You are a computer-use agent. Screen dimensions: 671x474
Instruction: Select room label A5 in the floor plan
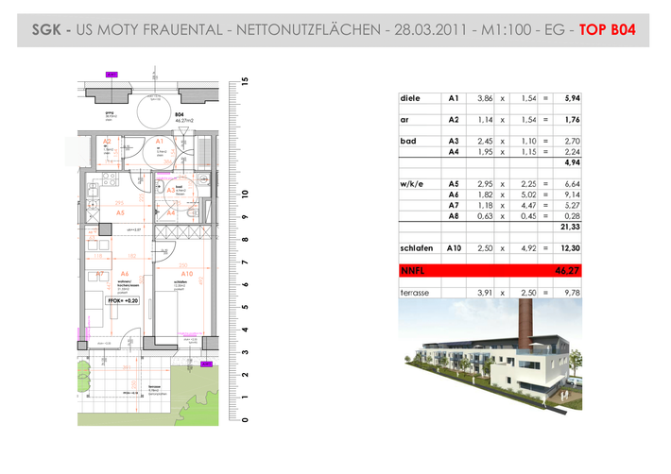click(120, 212)
